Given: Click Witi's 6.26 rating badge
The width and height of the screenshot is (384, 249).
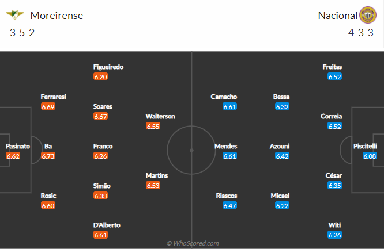Looking at the screenshot, I should pos(334,235).
